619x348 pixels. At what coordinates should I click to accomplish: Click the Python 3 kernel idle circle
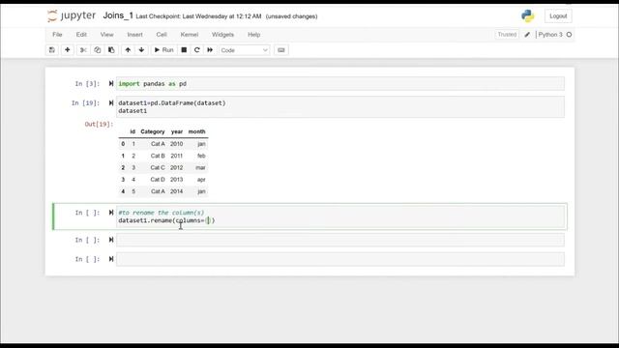[569, 35]
